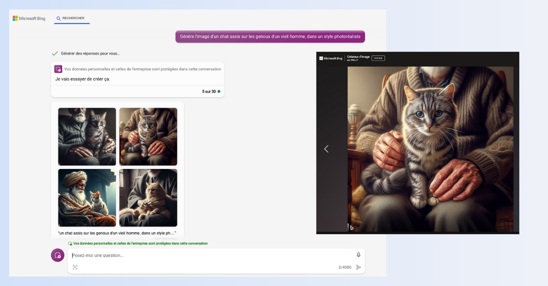
Task: Open the Créateur d'image title link
Action: [358, 57]
